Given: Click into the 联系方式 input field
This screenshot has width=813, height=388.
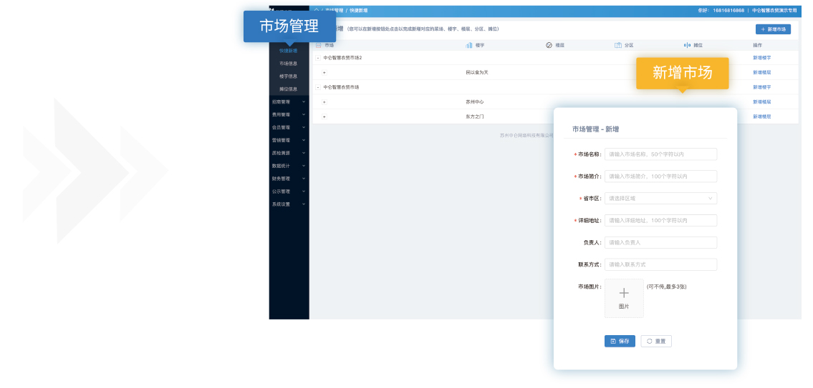Looking at the screenshot, I should pos(660,264).
